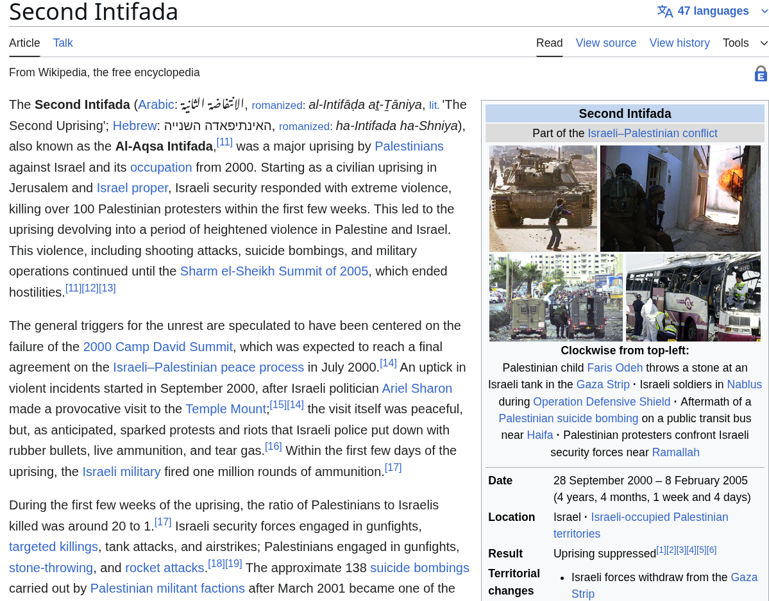Click citation [17] after rounds of ammunition
This screenshot has width=769, height=601.
coord(393,467)
